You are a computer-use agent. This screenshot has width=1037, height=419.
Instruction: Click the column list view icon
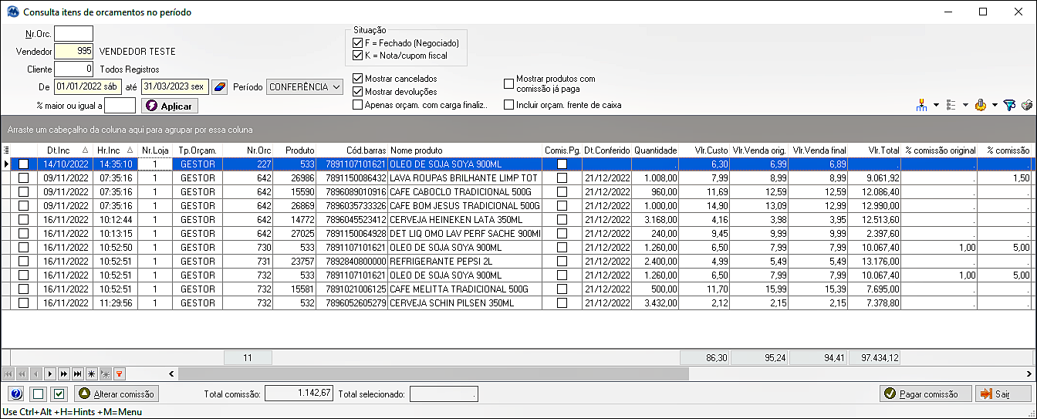tap(952, 105)
